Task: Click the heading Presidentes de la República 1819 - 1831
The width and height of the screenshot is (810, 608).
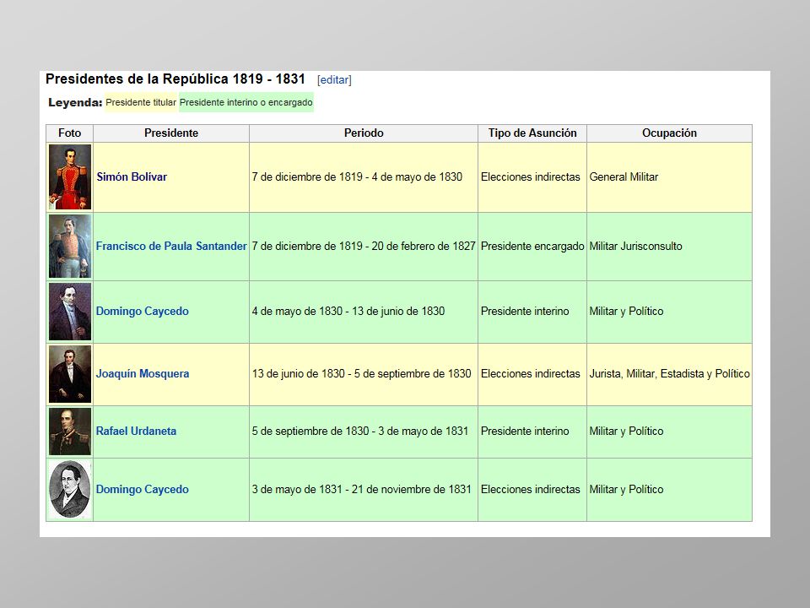Action: (175, 79)
